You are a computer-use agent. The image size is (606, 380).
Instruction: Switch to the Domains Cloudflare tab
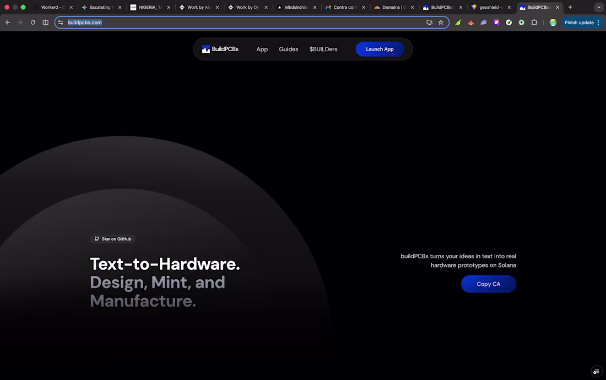[x=394, y=7]
